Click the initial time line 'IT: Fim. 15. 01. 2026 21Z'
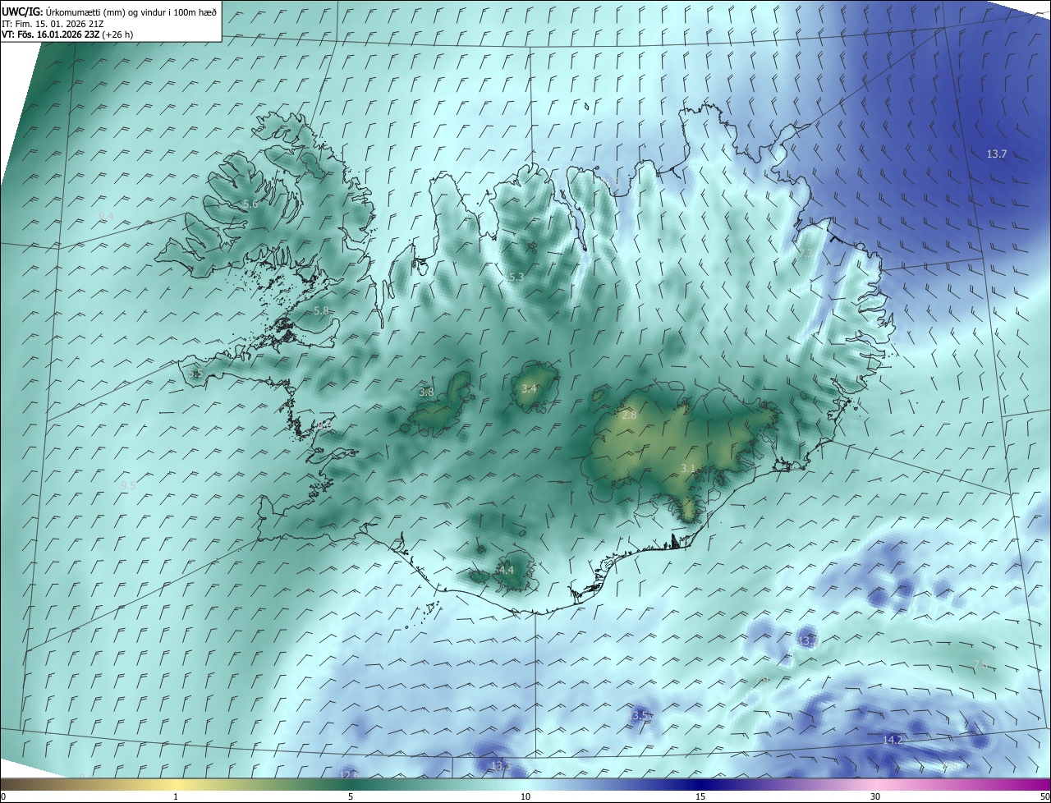Viewport: 1051px width, 803px height. click(53, 24)
